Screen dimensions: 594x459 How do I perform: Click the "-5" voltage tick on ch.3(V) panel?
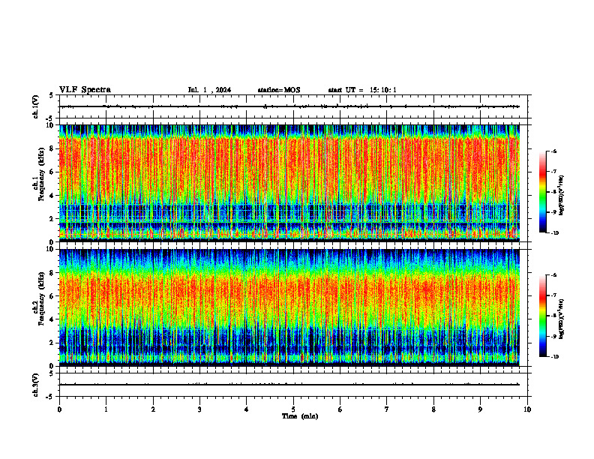(x=50, y=397)
